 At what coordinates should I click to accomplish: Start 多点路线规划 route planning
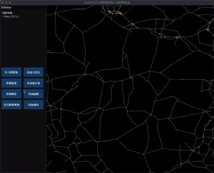coord(12,105)
